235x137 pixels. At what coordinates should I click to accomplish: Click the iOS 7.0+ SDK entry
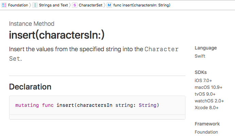(x=203, y=80)
